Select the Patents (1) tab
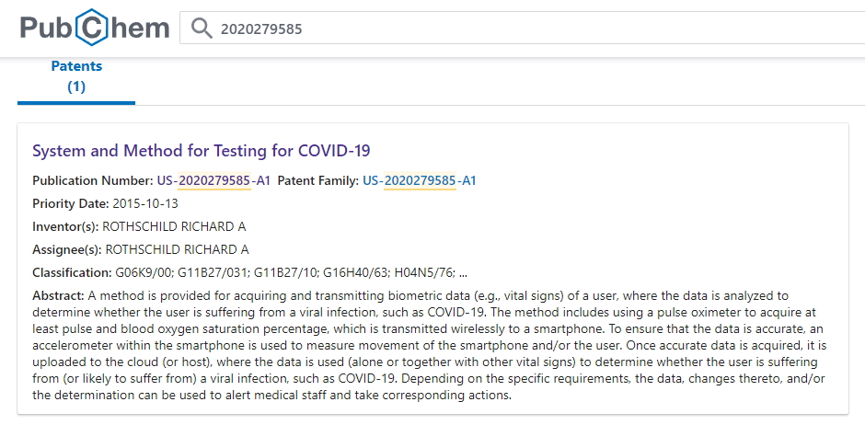 (76, 76)
